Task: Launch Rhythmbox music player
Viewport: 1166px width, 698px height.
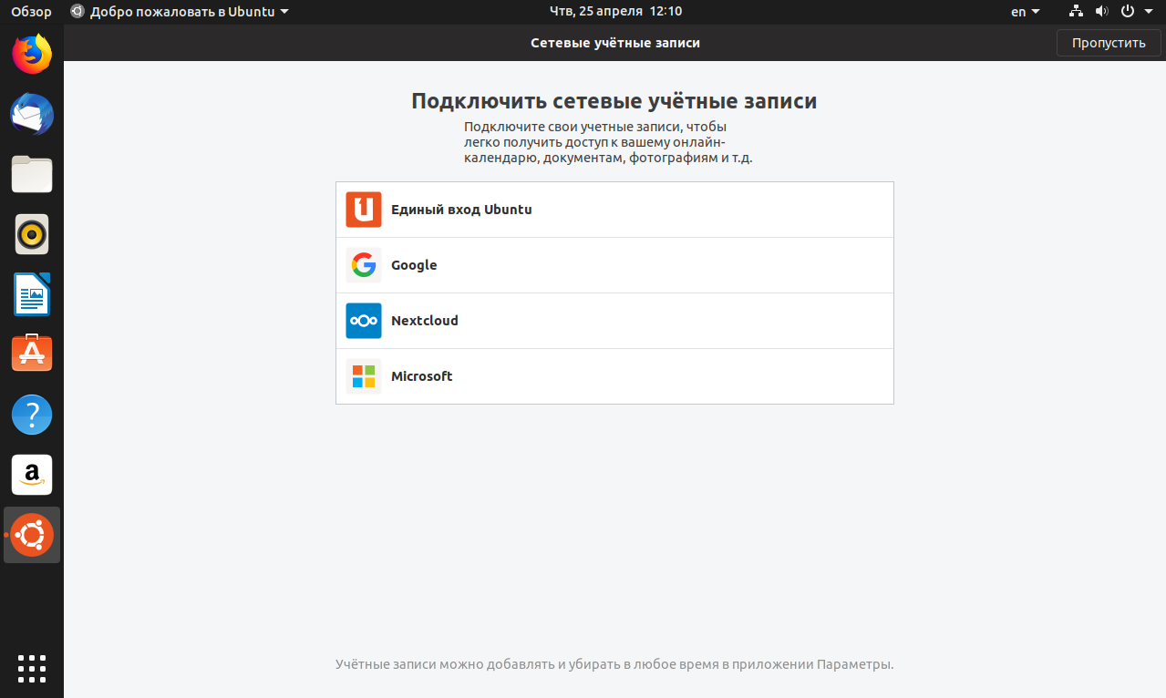Action: pyautogui.click(x=32, y=234)
